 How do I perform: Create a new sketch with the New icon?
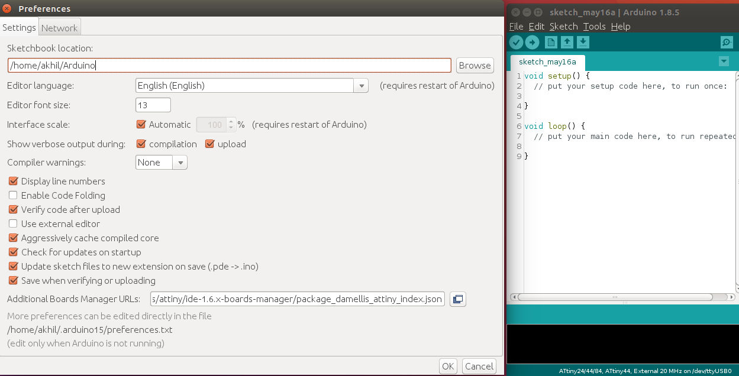[x=551, y=42]
